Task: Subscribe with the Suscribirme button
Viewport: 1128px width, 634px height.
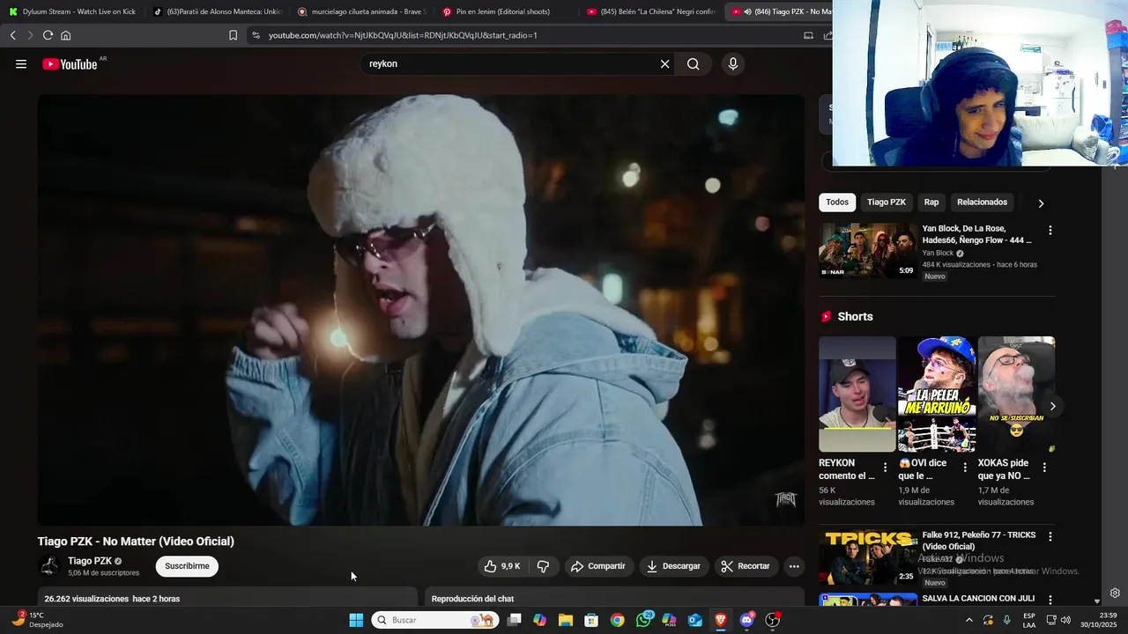Action: (187, 566)
